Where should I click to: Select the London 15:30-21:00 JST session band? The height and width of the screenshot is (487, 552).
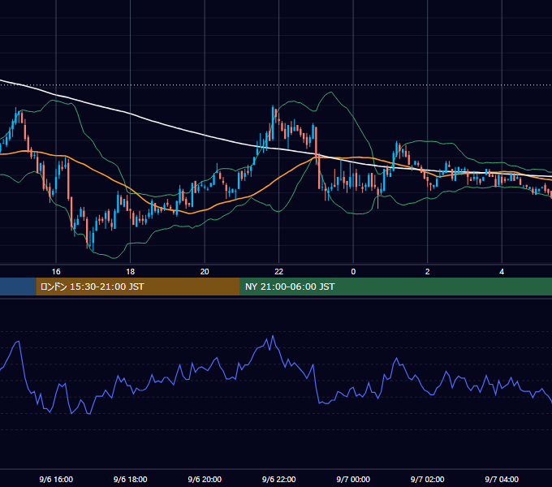point(138,287)
